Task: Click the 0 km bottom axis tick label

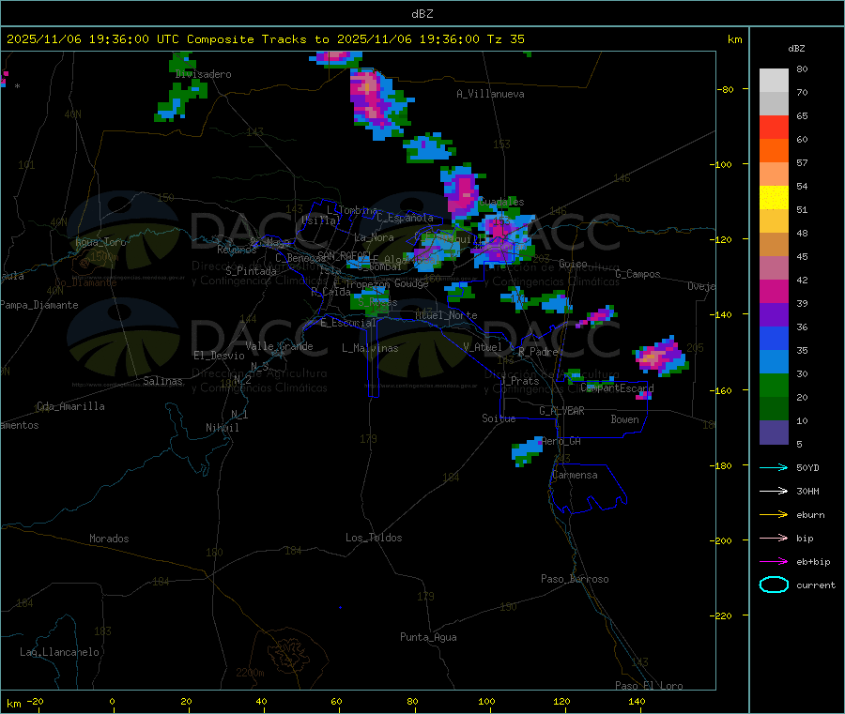Action: (x=112, y=701)
